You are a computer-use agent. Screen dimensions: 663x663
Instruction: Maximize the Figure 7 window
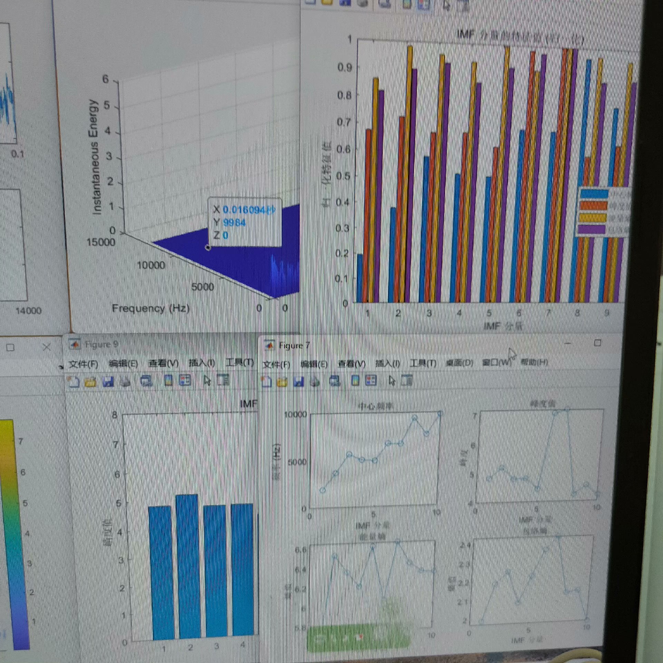(597, 343)
